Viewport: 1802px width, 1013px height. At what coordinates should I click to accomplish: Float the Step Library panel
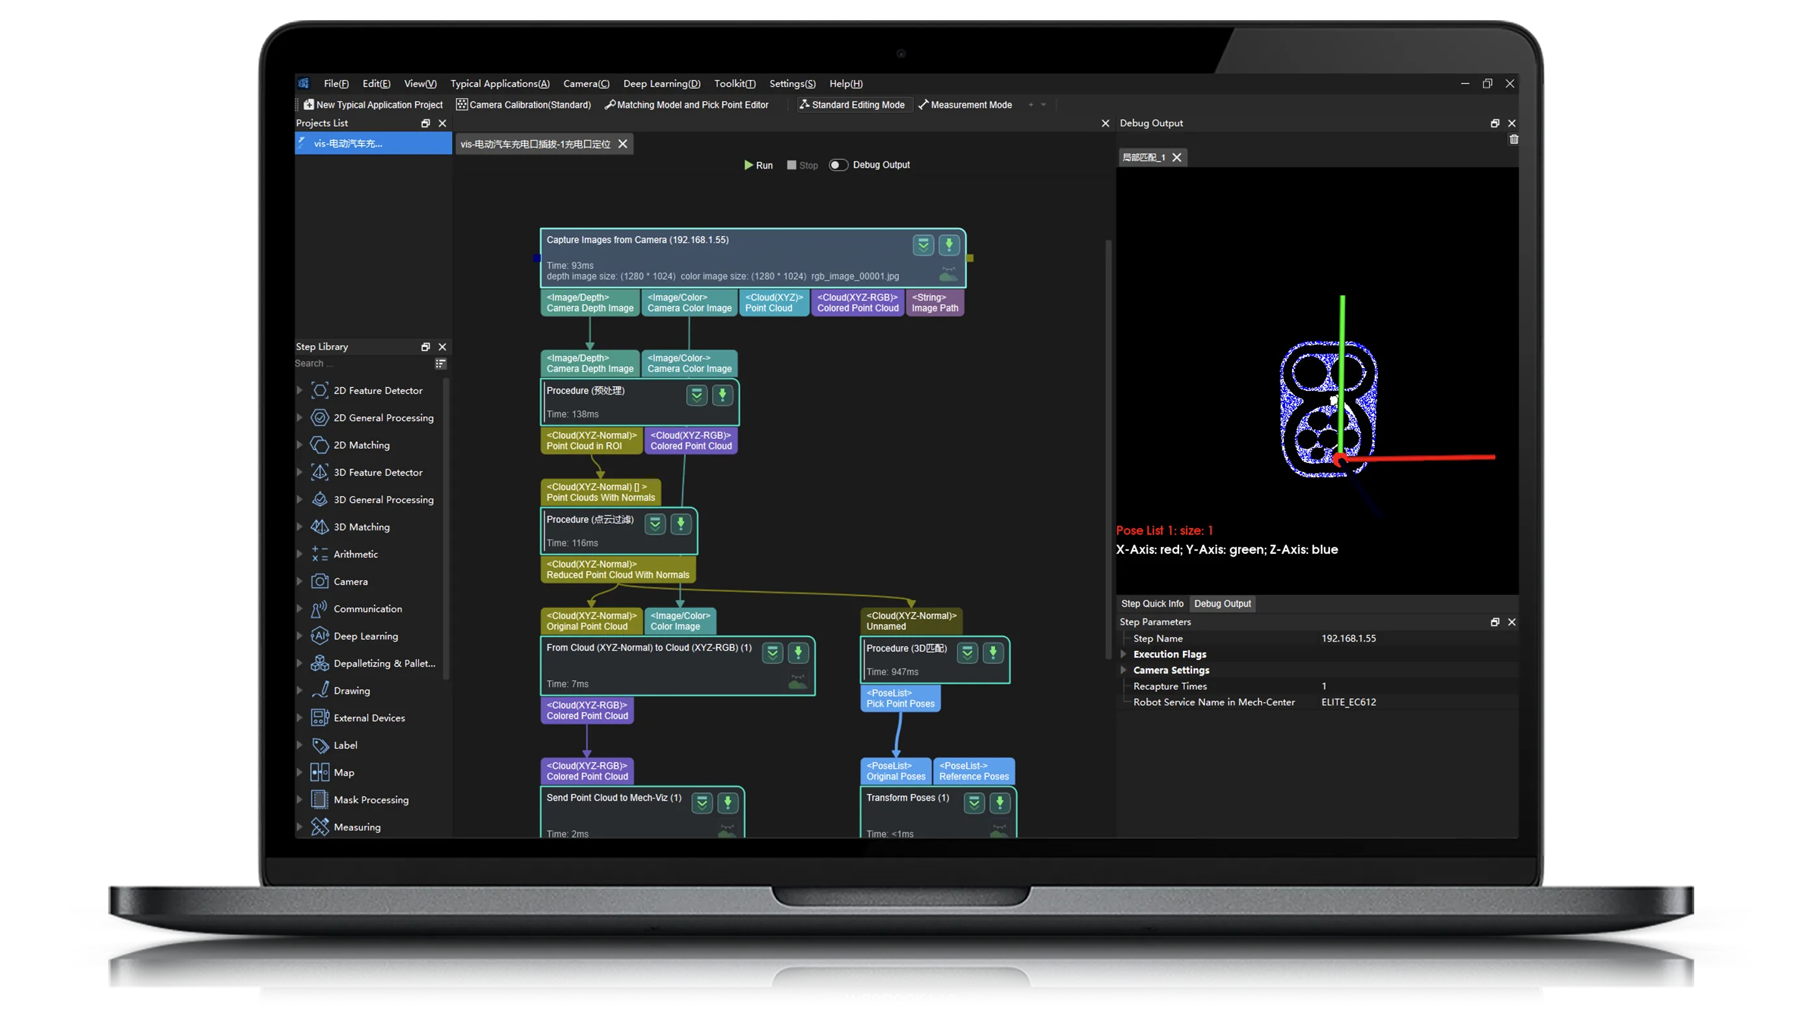425,347
